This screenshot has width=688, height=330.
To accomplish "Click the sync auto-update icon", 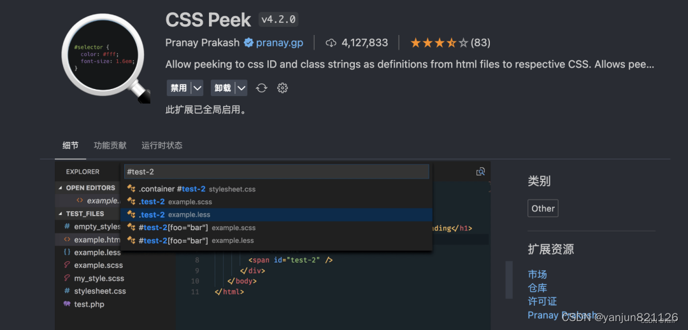I will click(262, 88).
